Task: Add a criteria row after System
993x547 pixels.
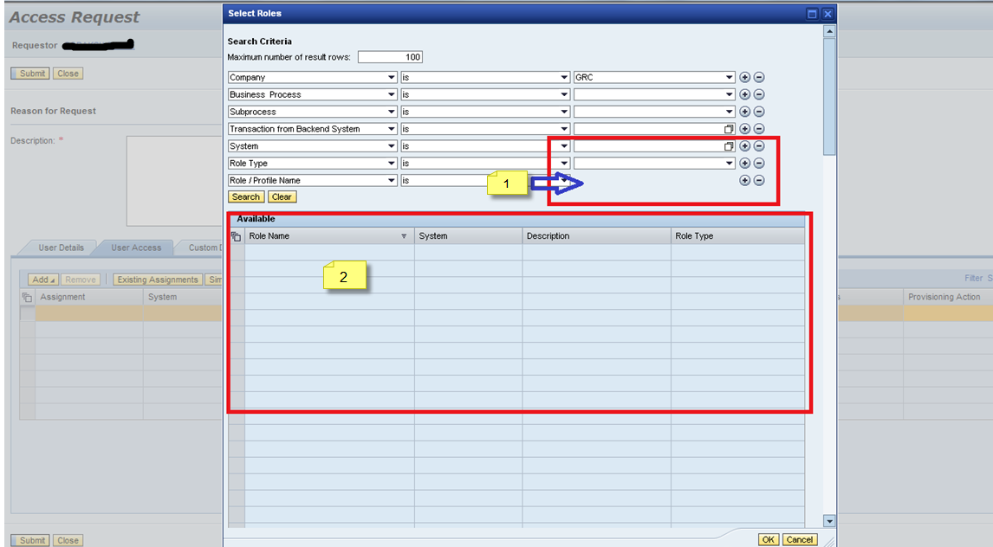Action: [x=745, y=146]
